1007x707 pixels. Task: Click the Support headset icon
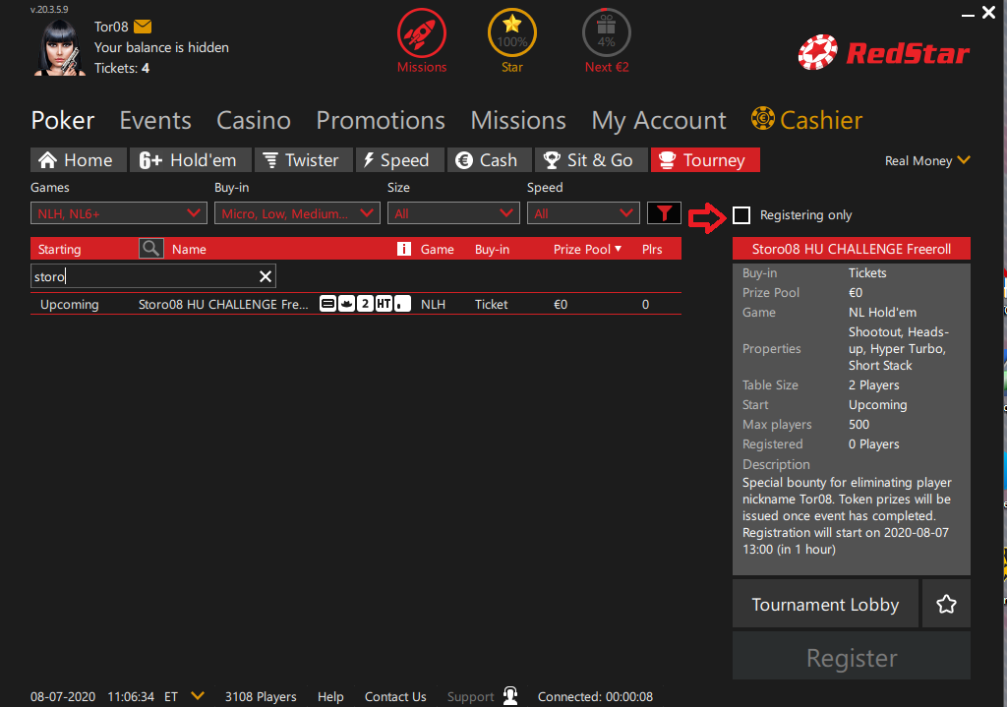click(x=509, y=696)
